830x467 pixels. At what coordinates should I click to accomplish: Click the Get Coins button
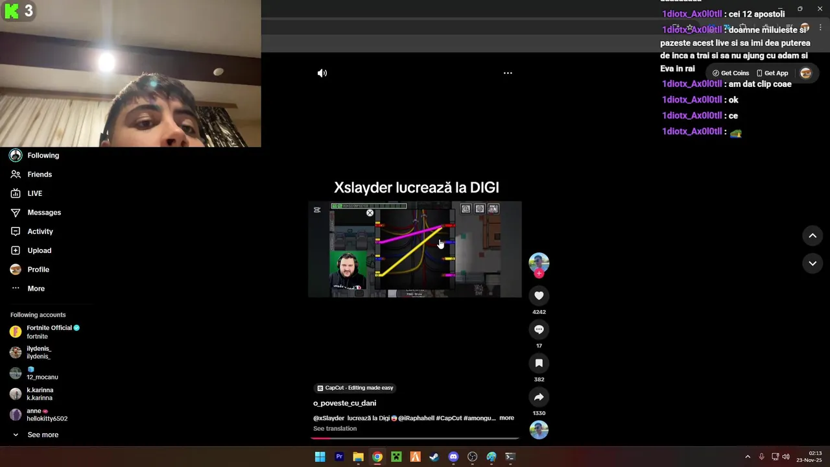click(x=730, y=73)
